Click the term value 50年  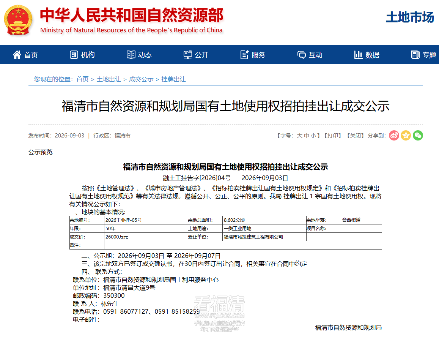(x=110, y=229)
